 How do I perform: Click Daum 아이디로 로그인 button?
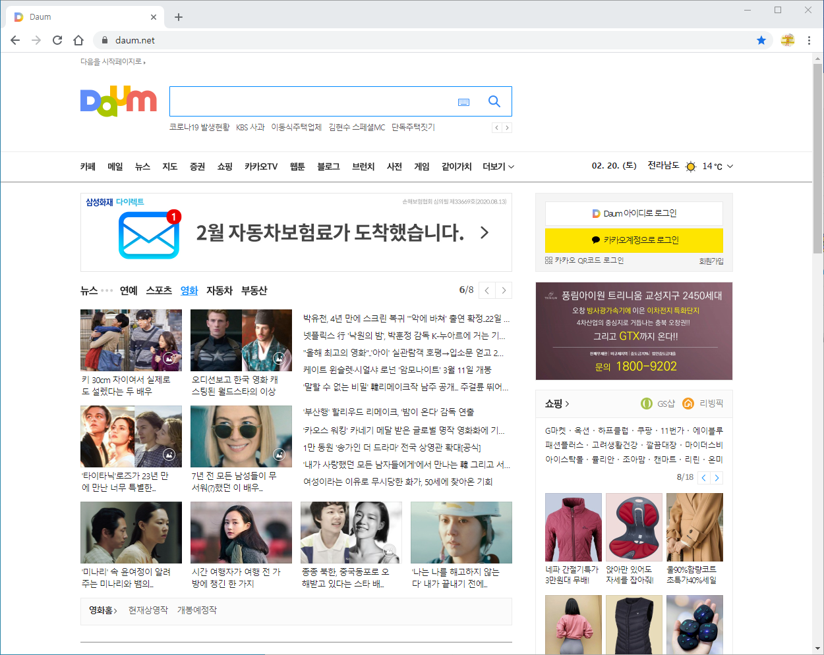(x=634, y=213)
